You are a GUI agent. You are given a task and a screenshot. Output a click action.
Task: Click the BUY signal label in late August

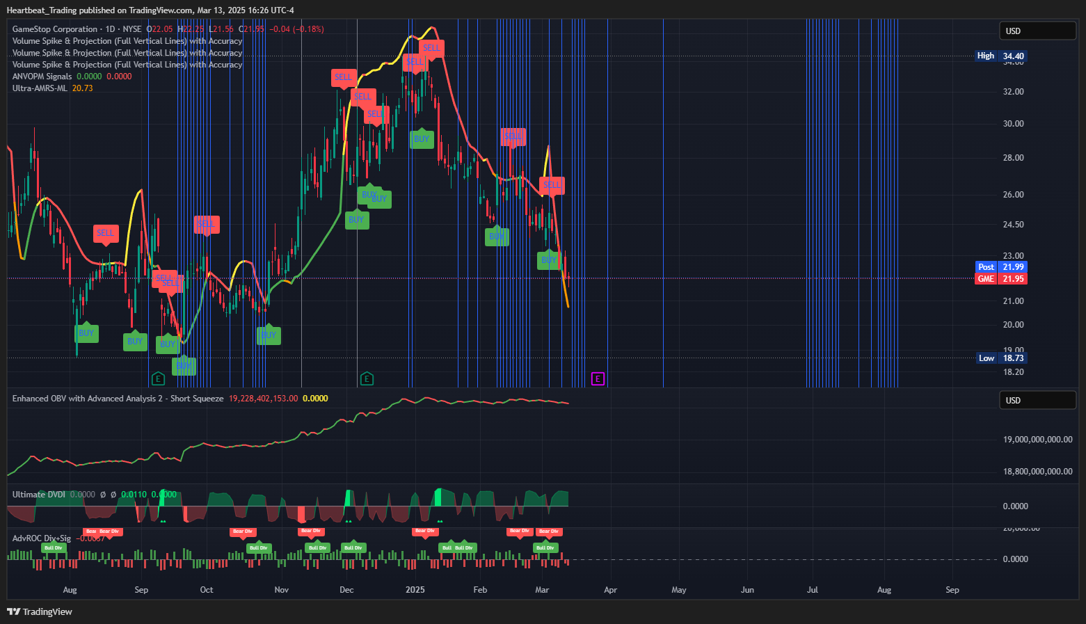[135, 341]
